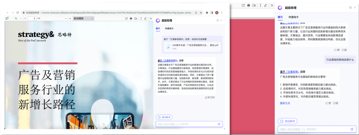Switch to 快捷指令 tab in right panel
The image size is (359, 135).
(x=294, y=17)
